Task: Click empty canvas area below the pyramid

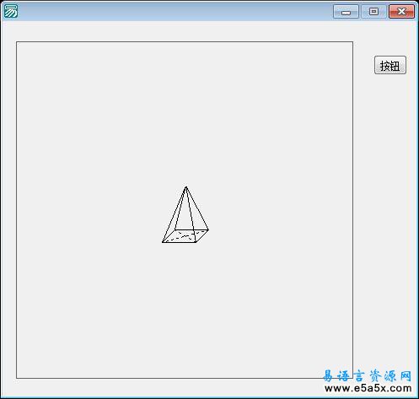Action: point(185,310)
